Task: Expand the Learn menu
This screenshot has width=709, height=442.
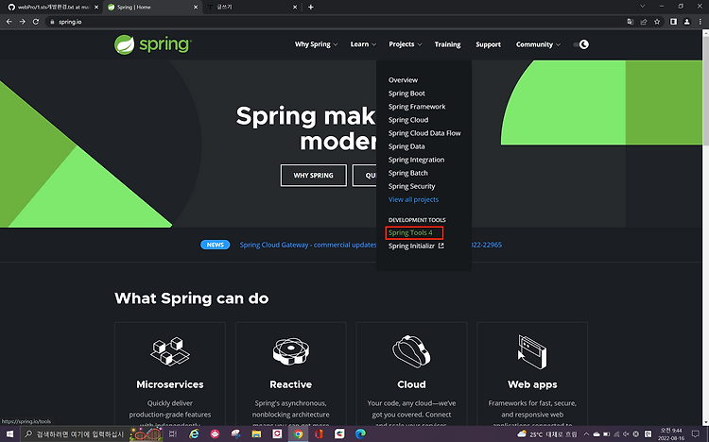Action: [x=363, y=44]
